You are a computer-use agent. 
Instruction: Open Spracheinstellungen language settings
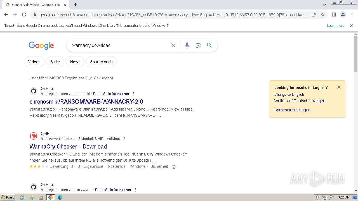click(x=292, y=110)
